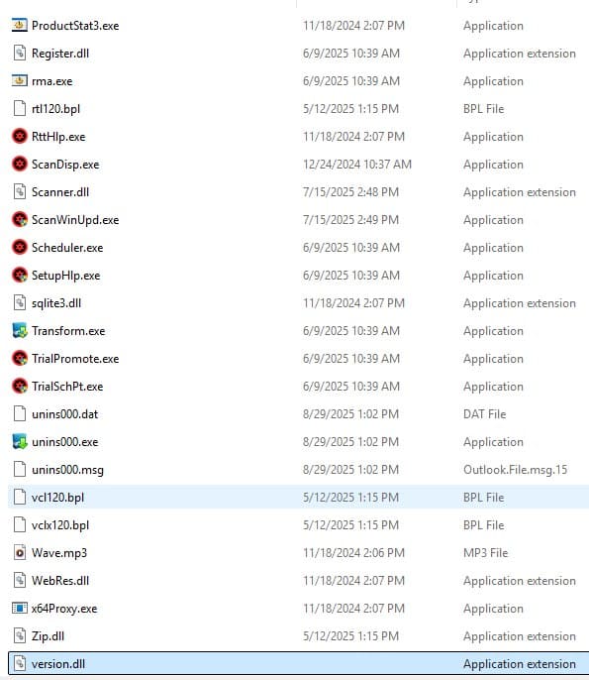Select the Transform.exe icon
The height and width of the screenshot is (680, 589).
coord(20,331)
